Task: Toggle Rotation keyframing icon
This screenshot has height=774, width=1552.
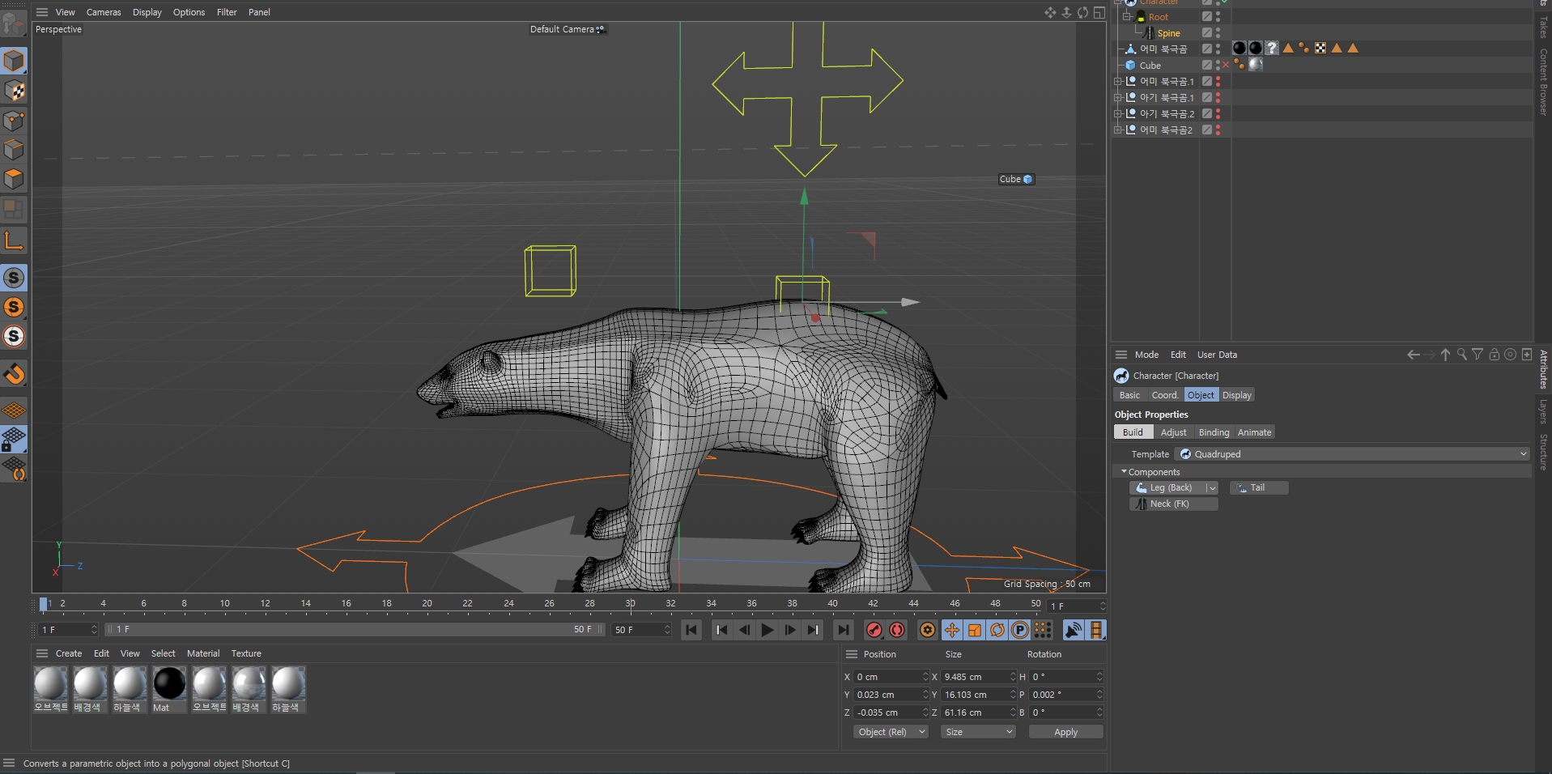Action: tap(997, 630)
